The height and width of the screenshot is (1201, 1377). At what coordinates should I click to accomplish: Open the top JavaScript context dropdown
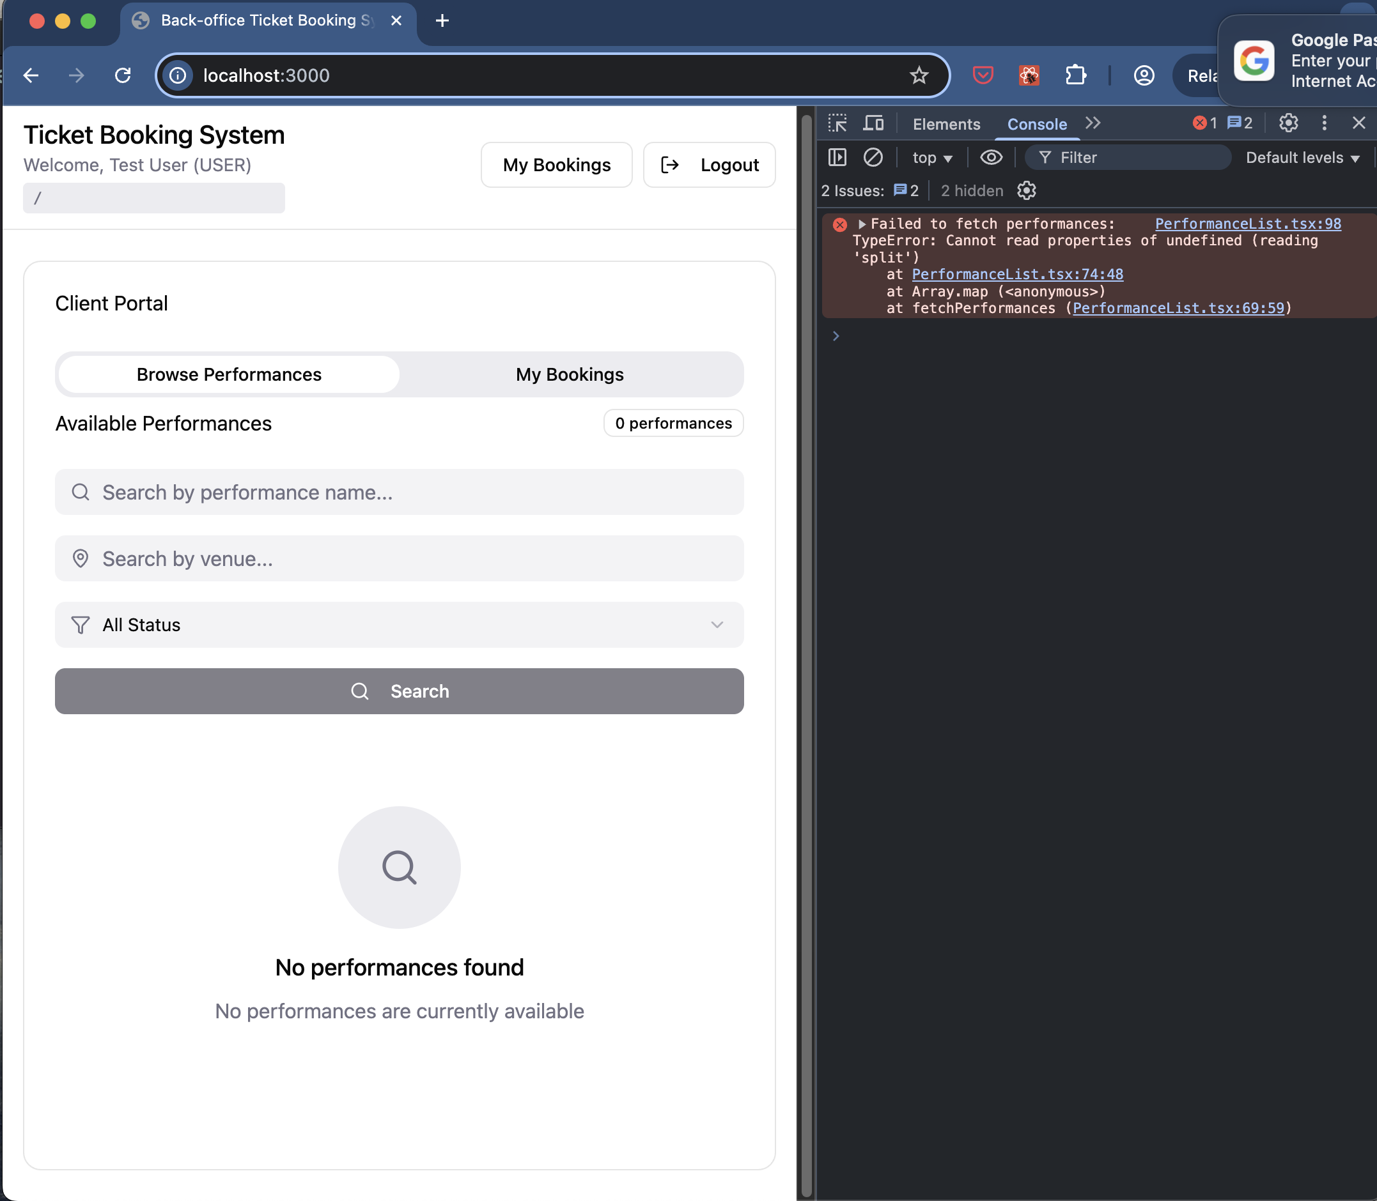(931, 158)
